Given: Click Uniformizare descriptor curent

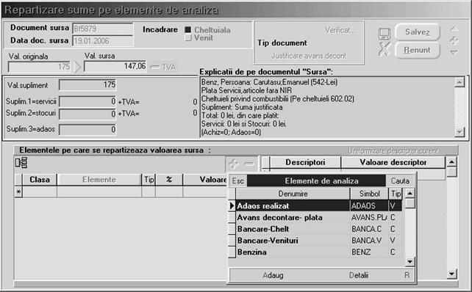Looking at the screenshot, I should pos(394,151).
